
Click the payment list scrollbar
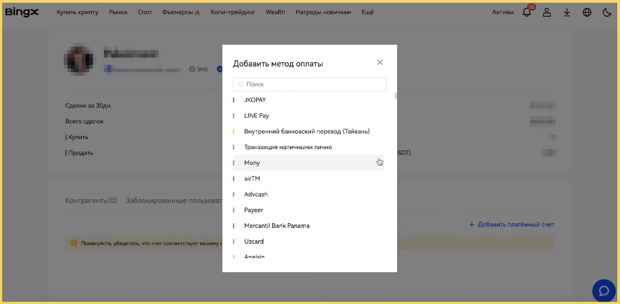coord(396,96)
